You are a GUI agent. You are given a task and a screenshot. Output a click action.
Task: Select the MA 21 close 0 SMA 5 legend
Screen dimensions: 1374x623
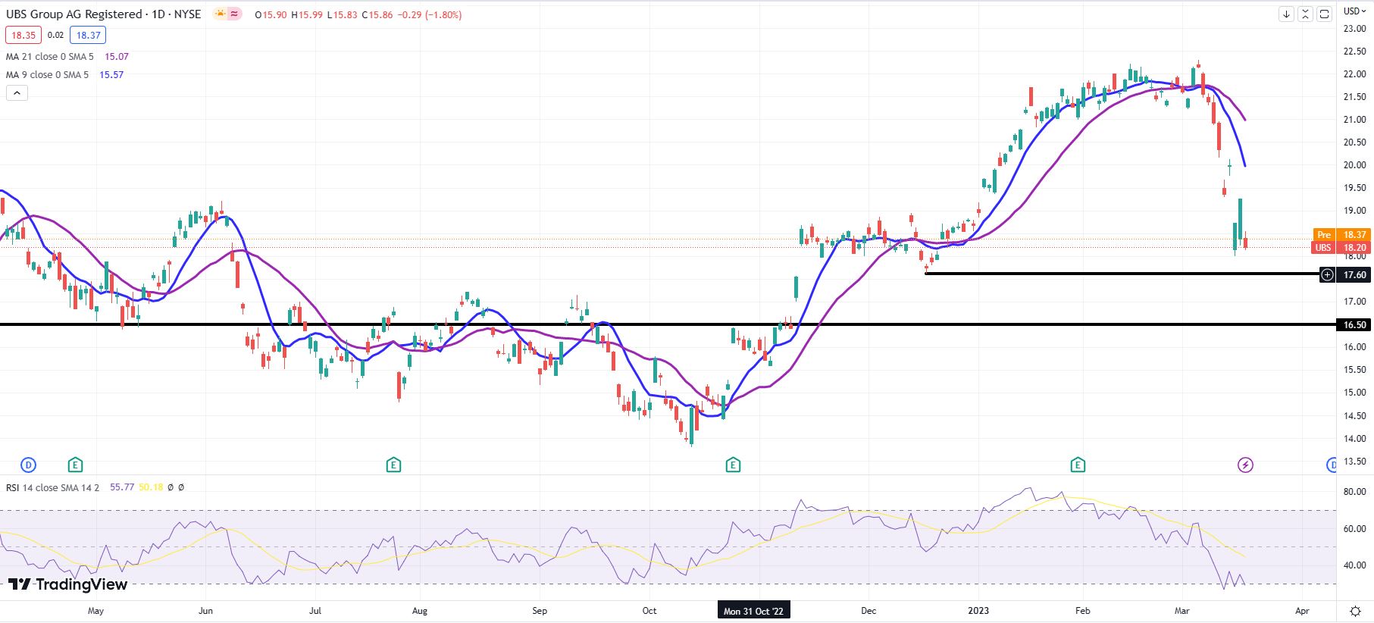pyautogui.click(x=50, y=57)
